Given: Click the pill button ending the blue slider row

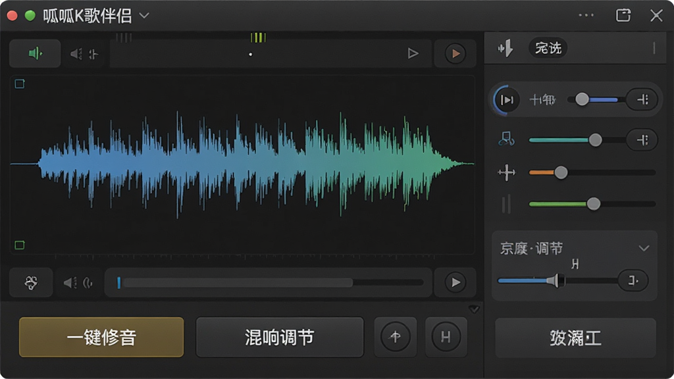Looking at the screenshot, I should [x=642, y=100].
